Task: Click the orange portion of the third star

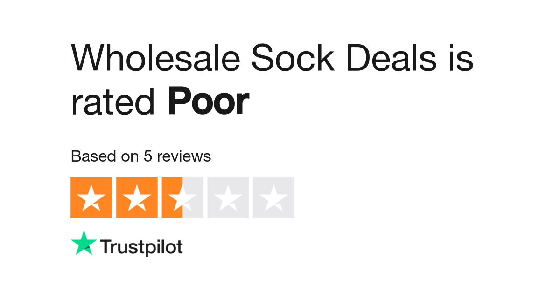Action: (172, 197)
